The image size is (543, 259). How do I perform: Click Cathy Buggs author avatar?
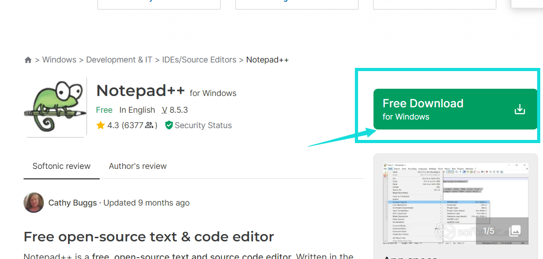34,203
